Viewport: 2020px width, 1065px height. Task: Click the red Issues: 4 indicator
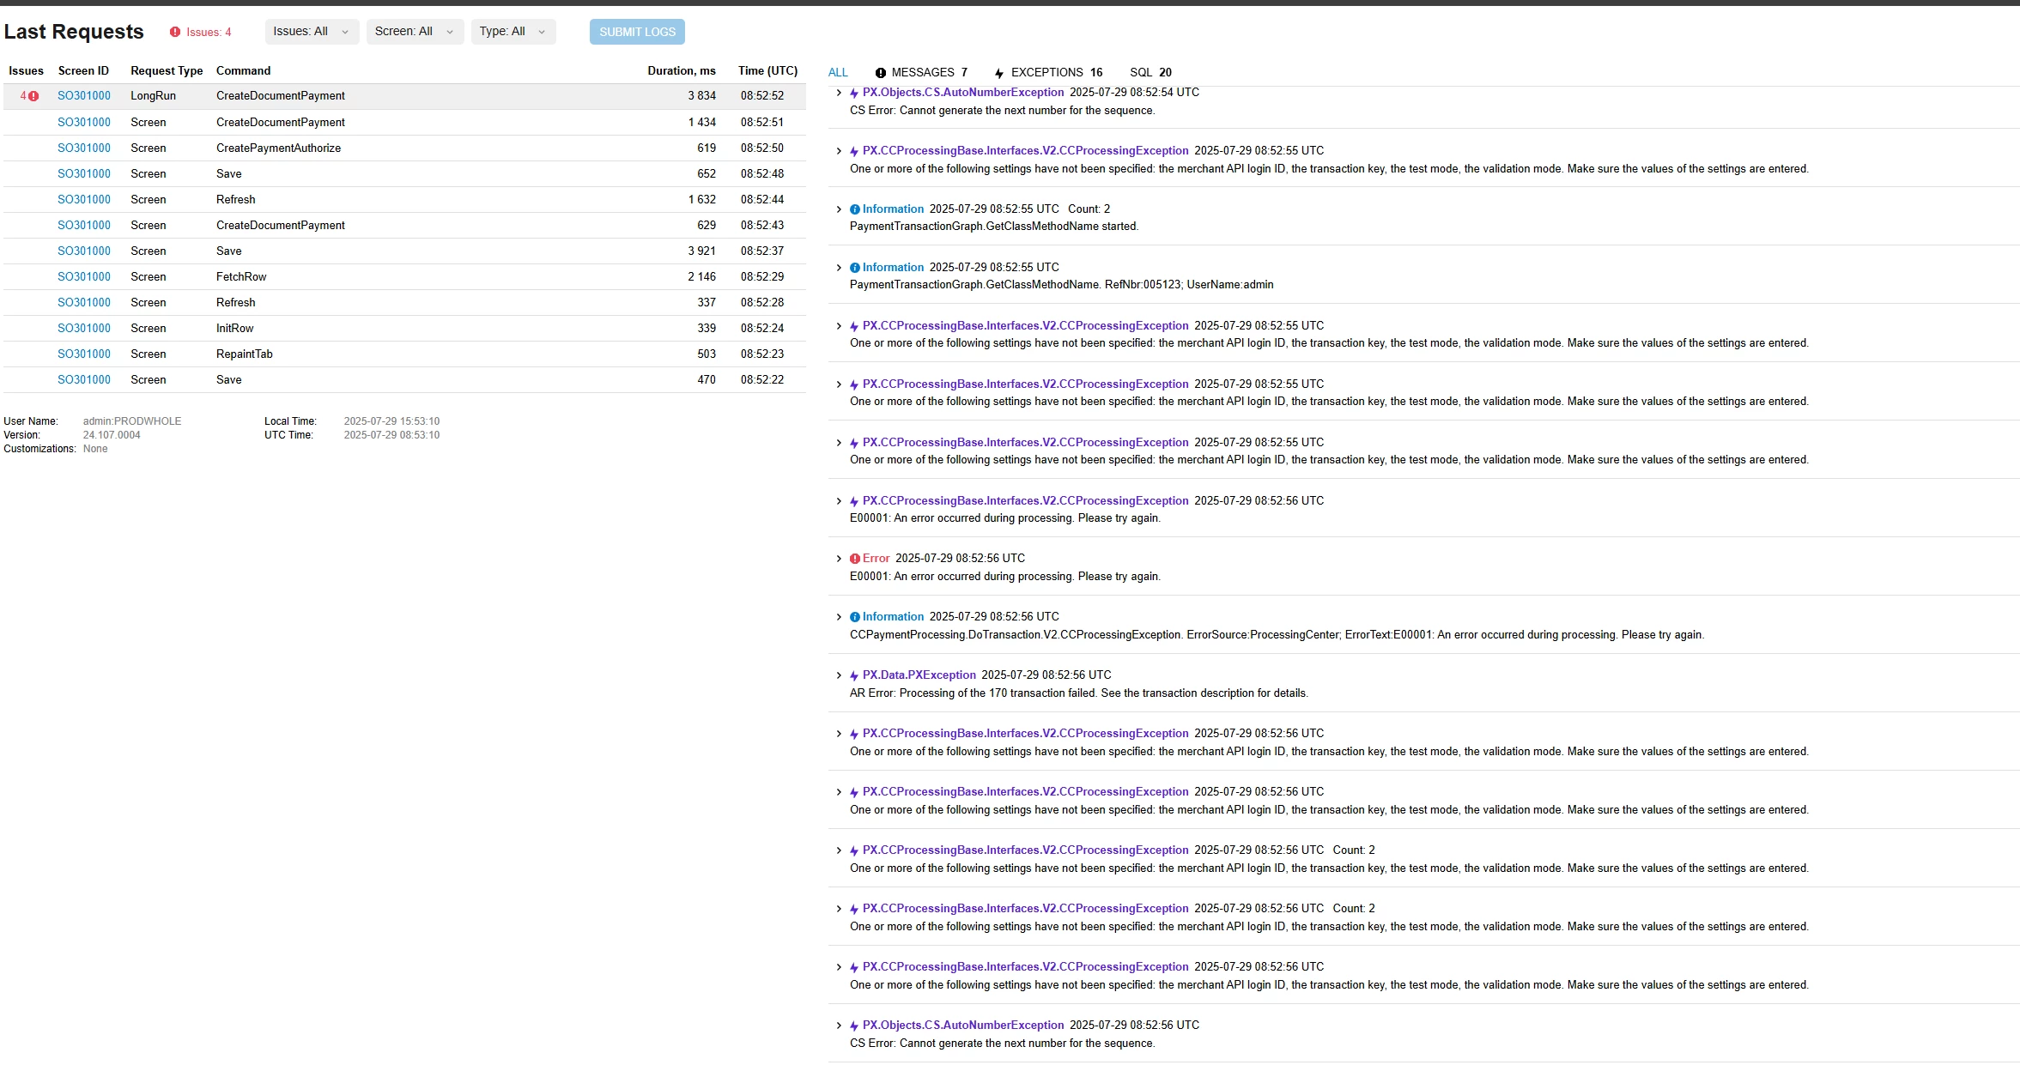click(201, 32)
